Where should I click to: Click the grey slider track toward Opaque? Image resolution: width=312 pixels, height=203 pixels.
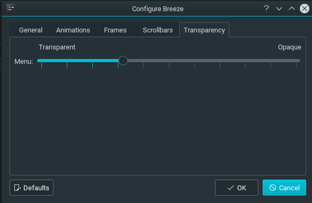214,61
